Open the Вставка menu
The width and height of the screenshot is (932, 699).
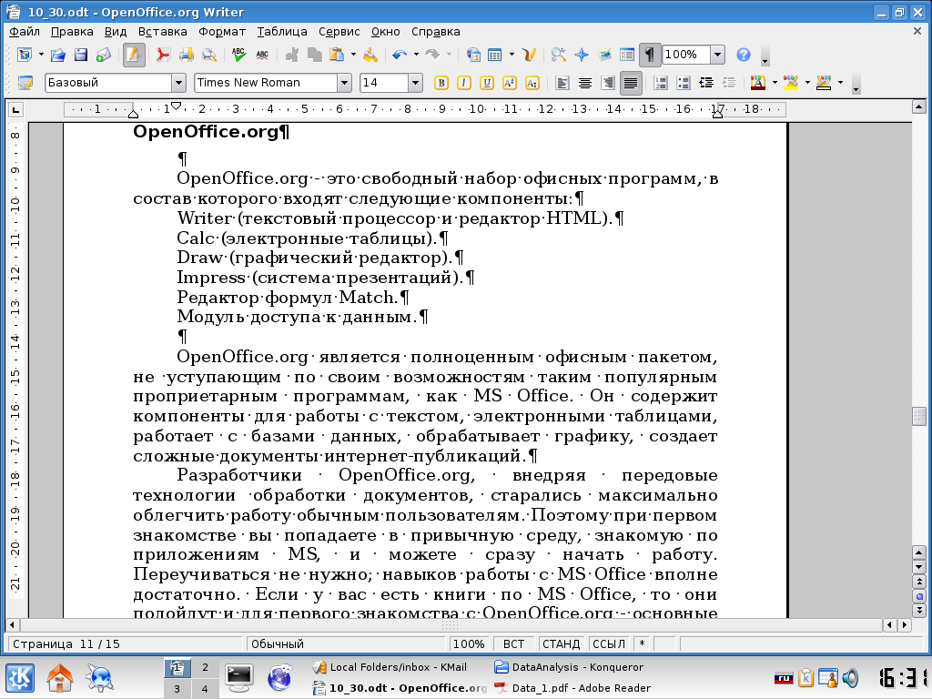click(162, 32)
